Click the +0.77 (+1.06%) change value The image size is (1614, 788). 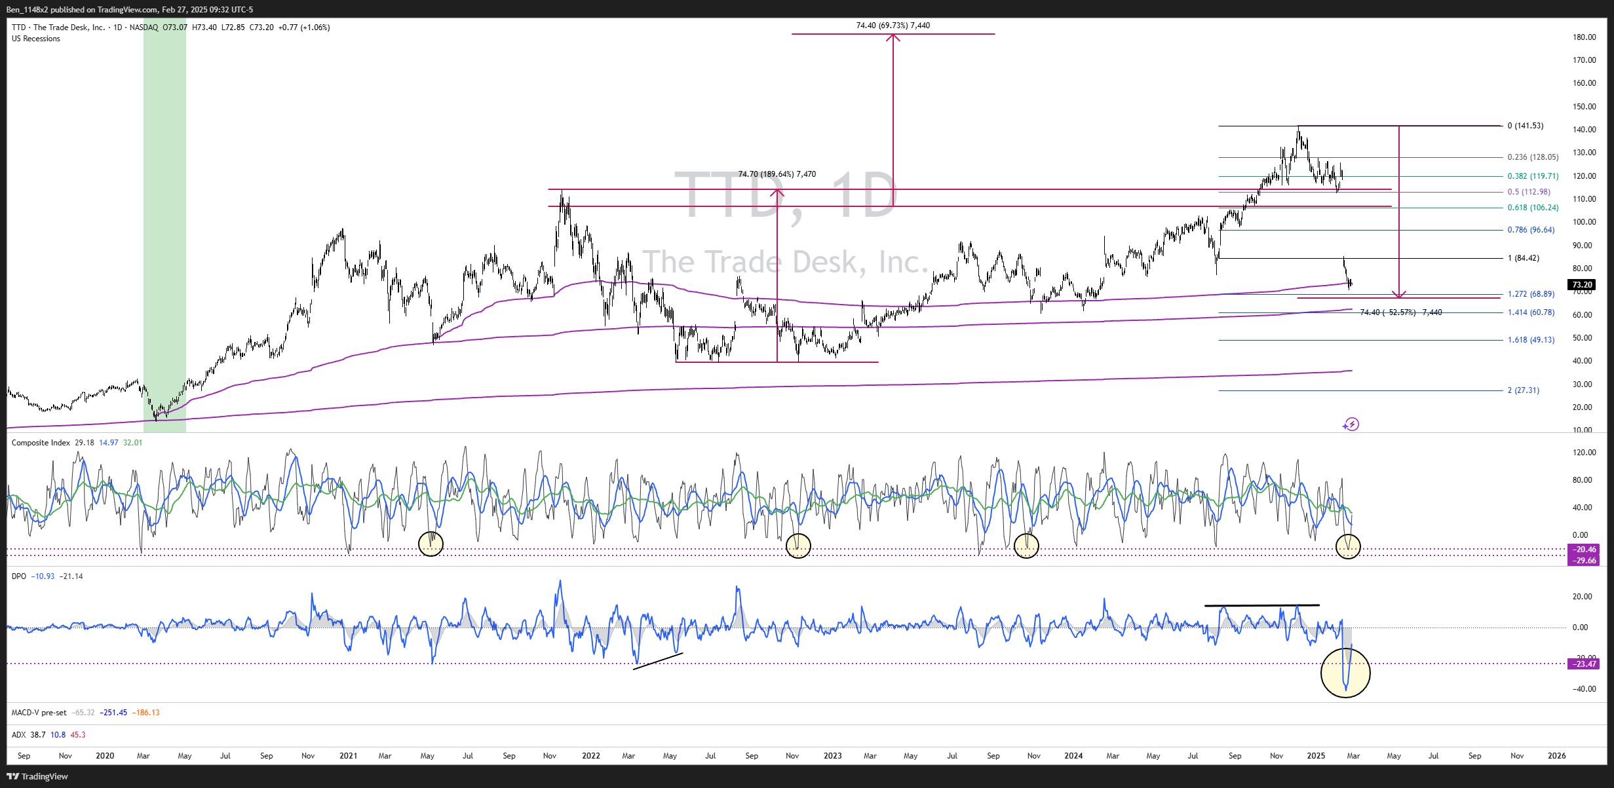(304, 28)
